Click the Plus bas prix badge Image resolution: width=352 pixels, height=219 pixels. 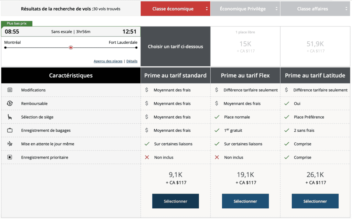pyautogui.click(x=16, y=23)
